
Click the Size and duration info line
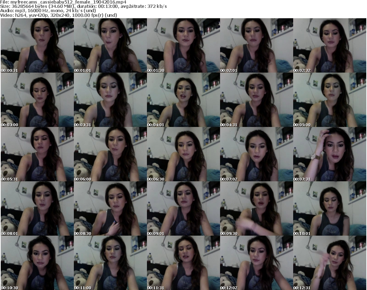point(83,6)
